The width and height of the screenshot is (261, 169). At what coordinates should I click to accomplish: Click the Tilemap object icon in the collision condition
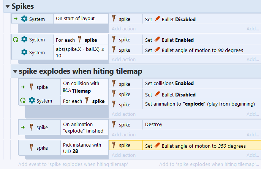pos(67,90)
